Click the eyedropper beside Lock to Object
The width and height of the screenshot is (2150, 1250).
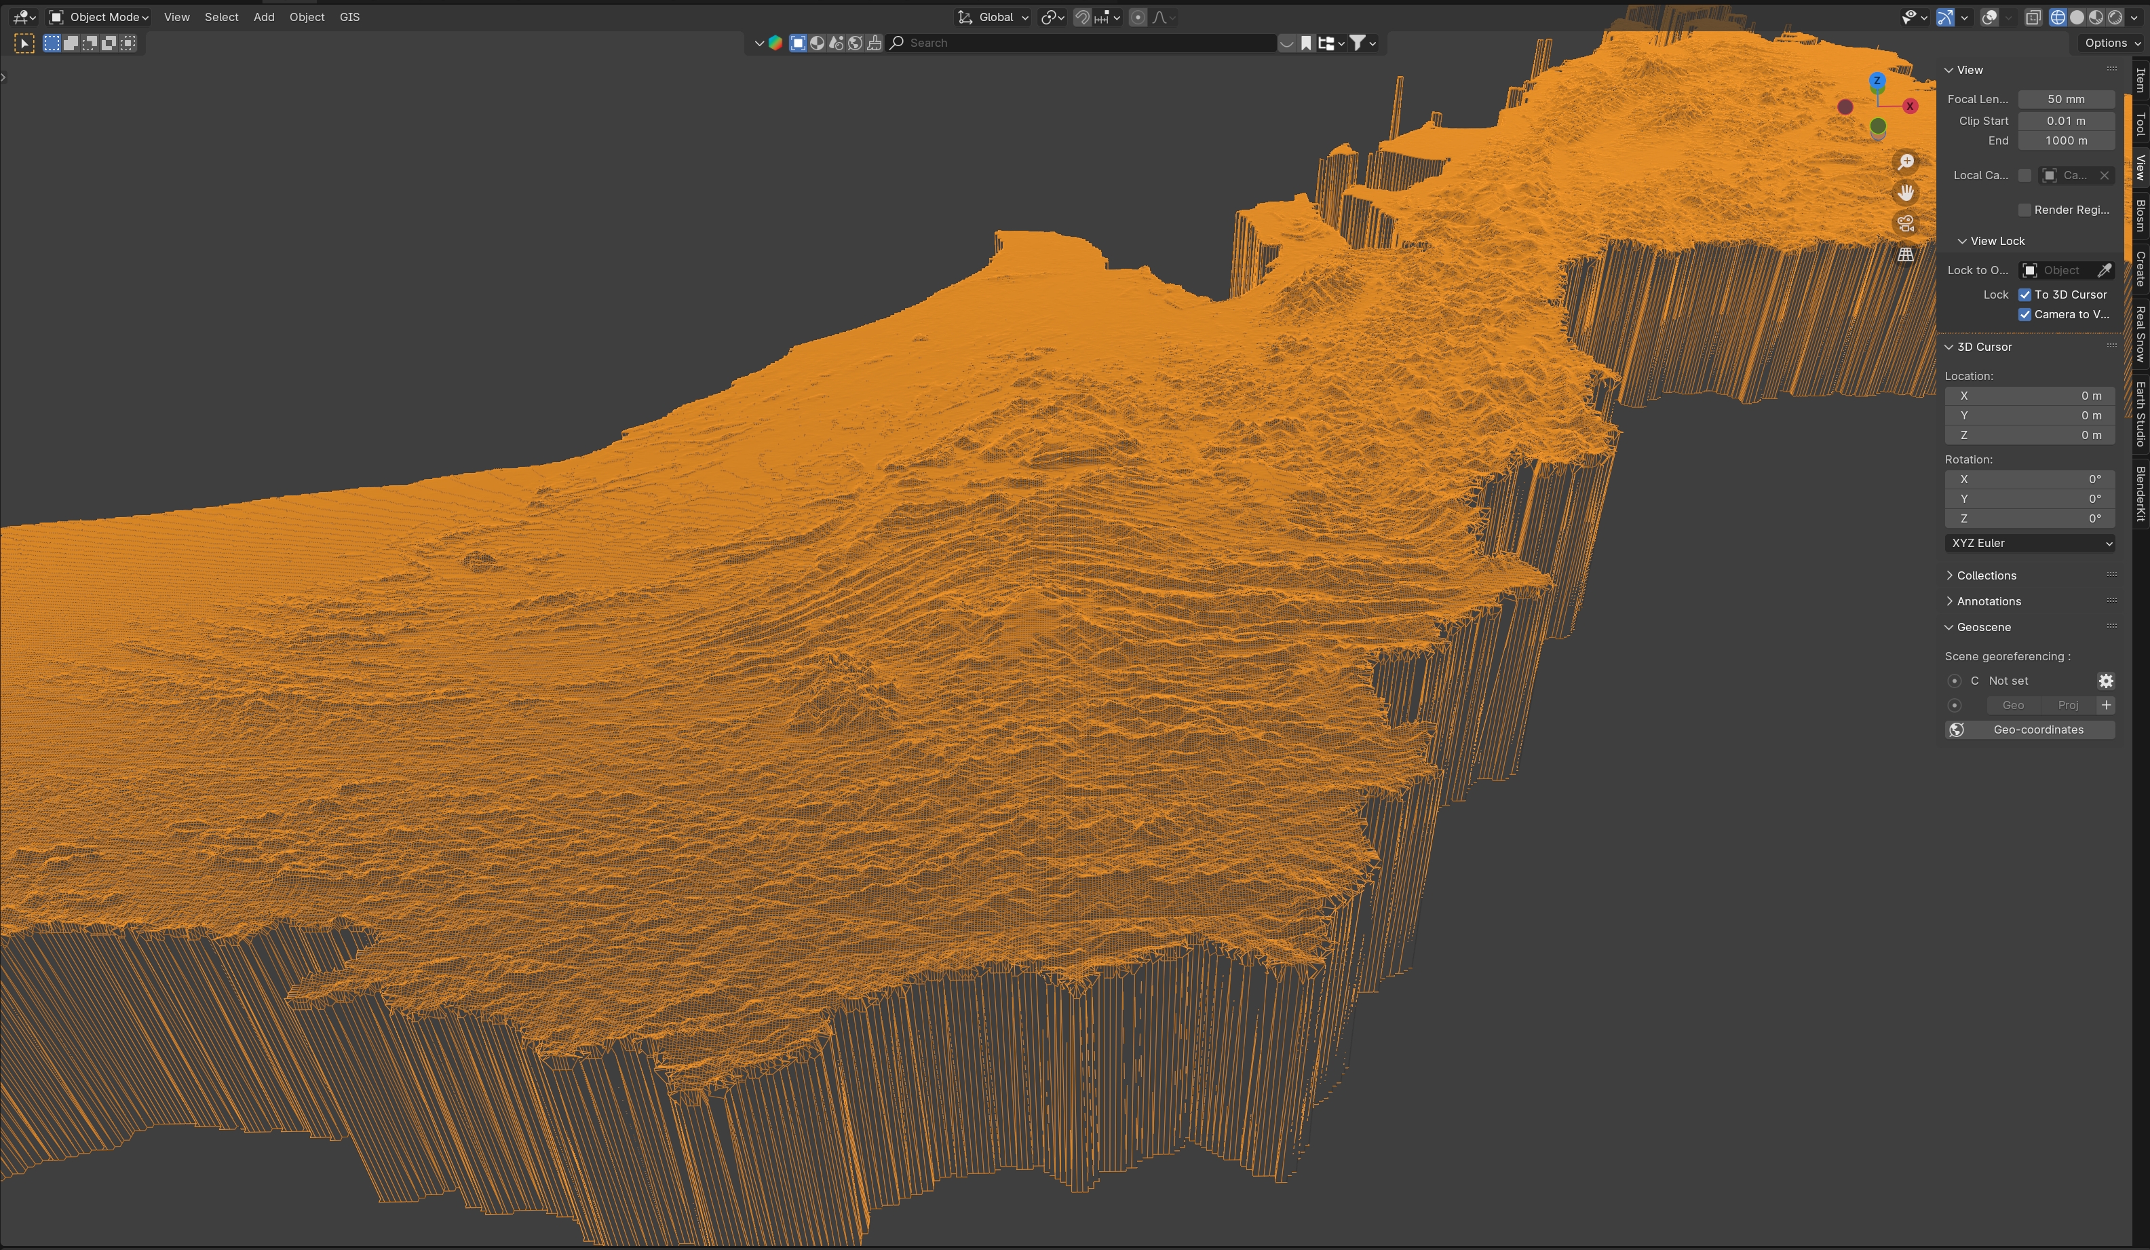point(2104,271)
